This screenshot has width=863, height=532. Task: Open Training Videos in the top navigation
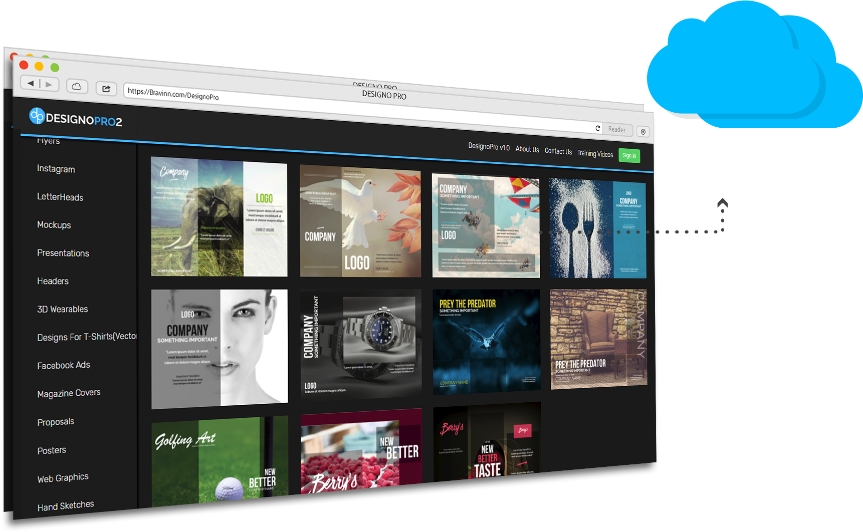tap(595, 154)
